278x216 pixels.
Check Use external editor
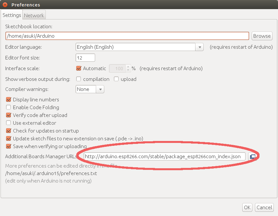(8, 123)
